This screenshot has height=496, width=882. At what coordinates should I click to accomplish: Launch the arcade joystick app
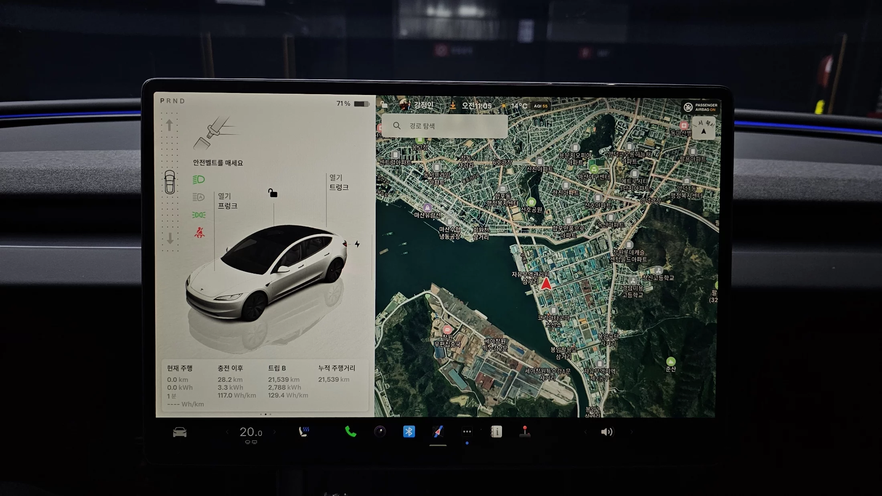pos(525,431)
